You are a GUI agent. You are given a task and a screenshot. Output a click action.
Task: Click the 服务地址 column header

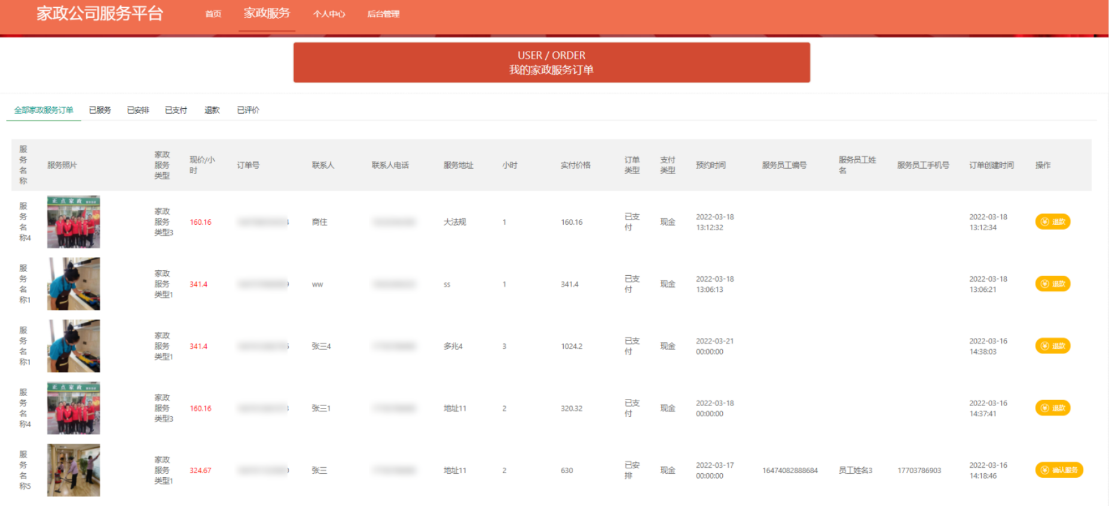click(x=459, y=165)
